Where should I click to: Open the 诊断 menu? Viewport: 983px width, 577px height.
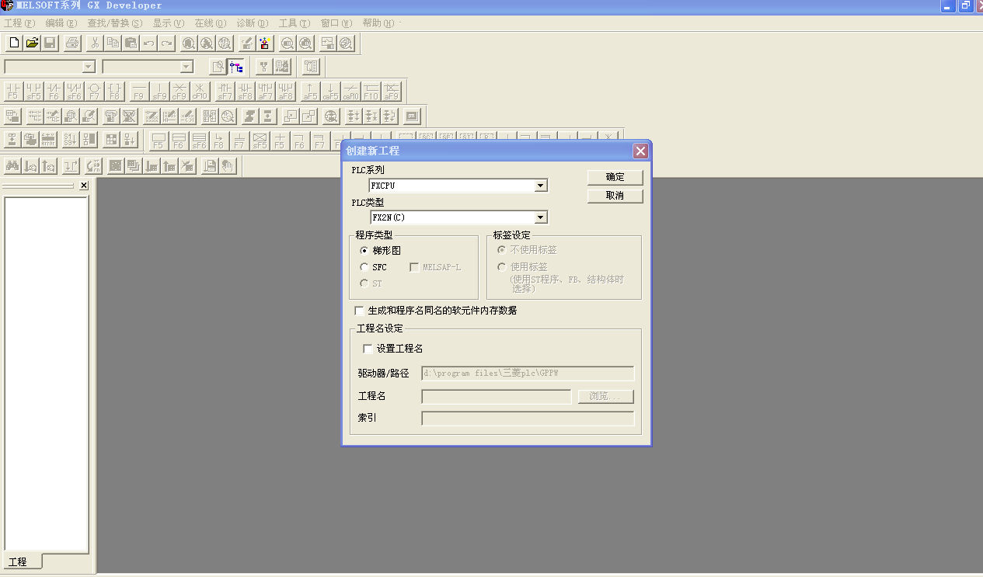click(x=251, y=23)
